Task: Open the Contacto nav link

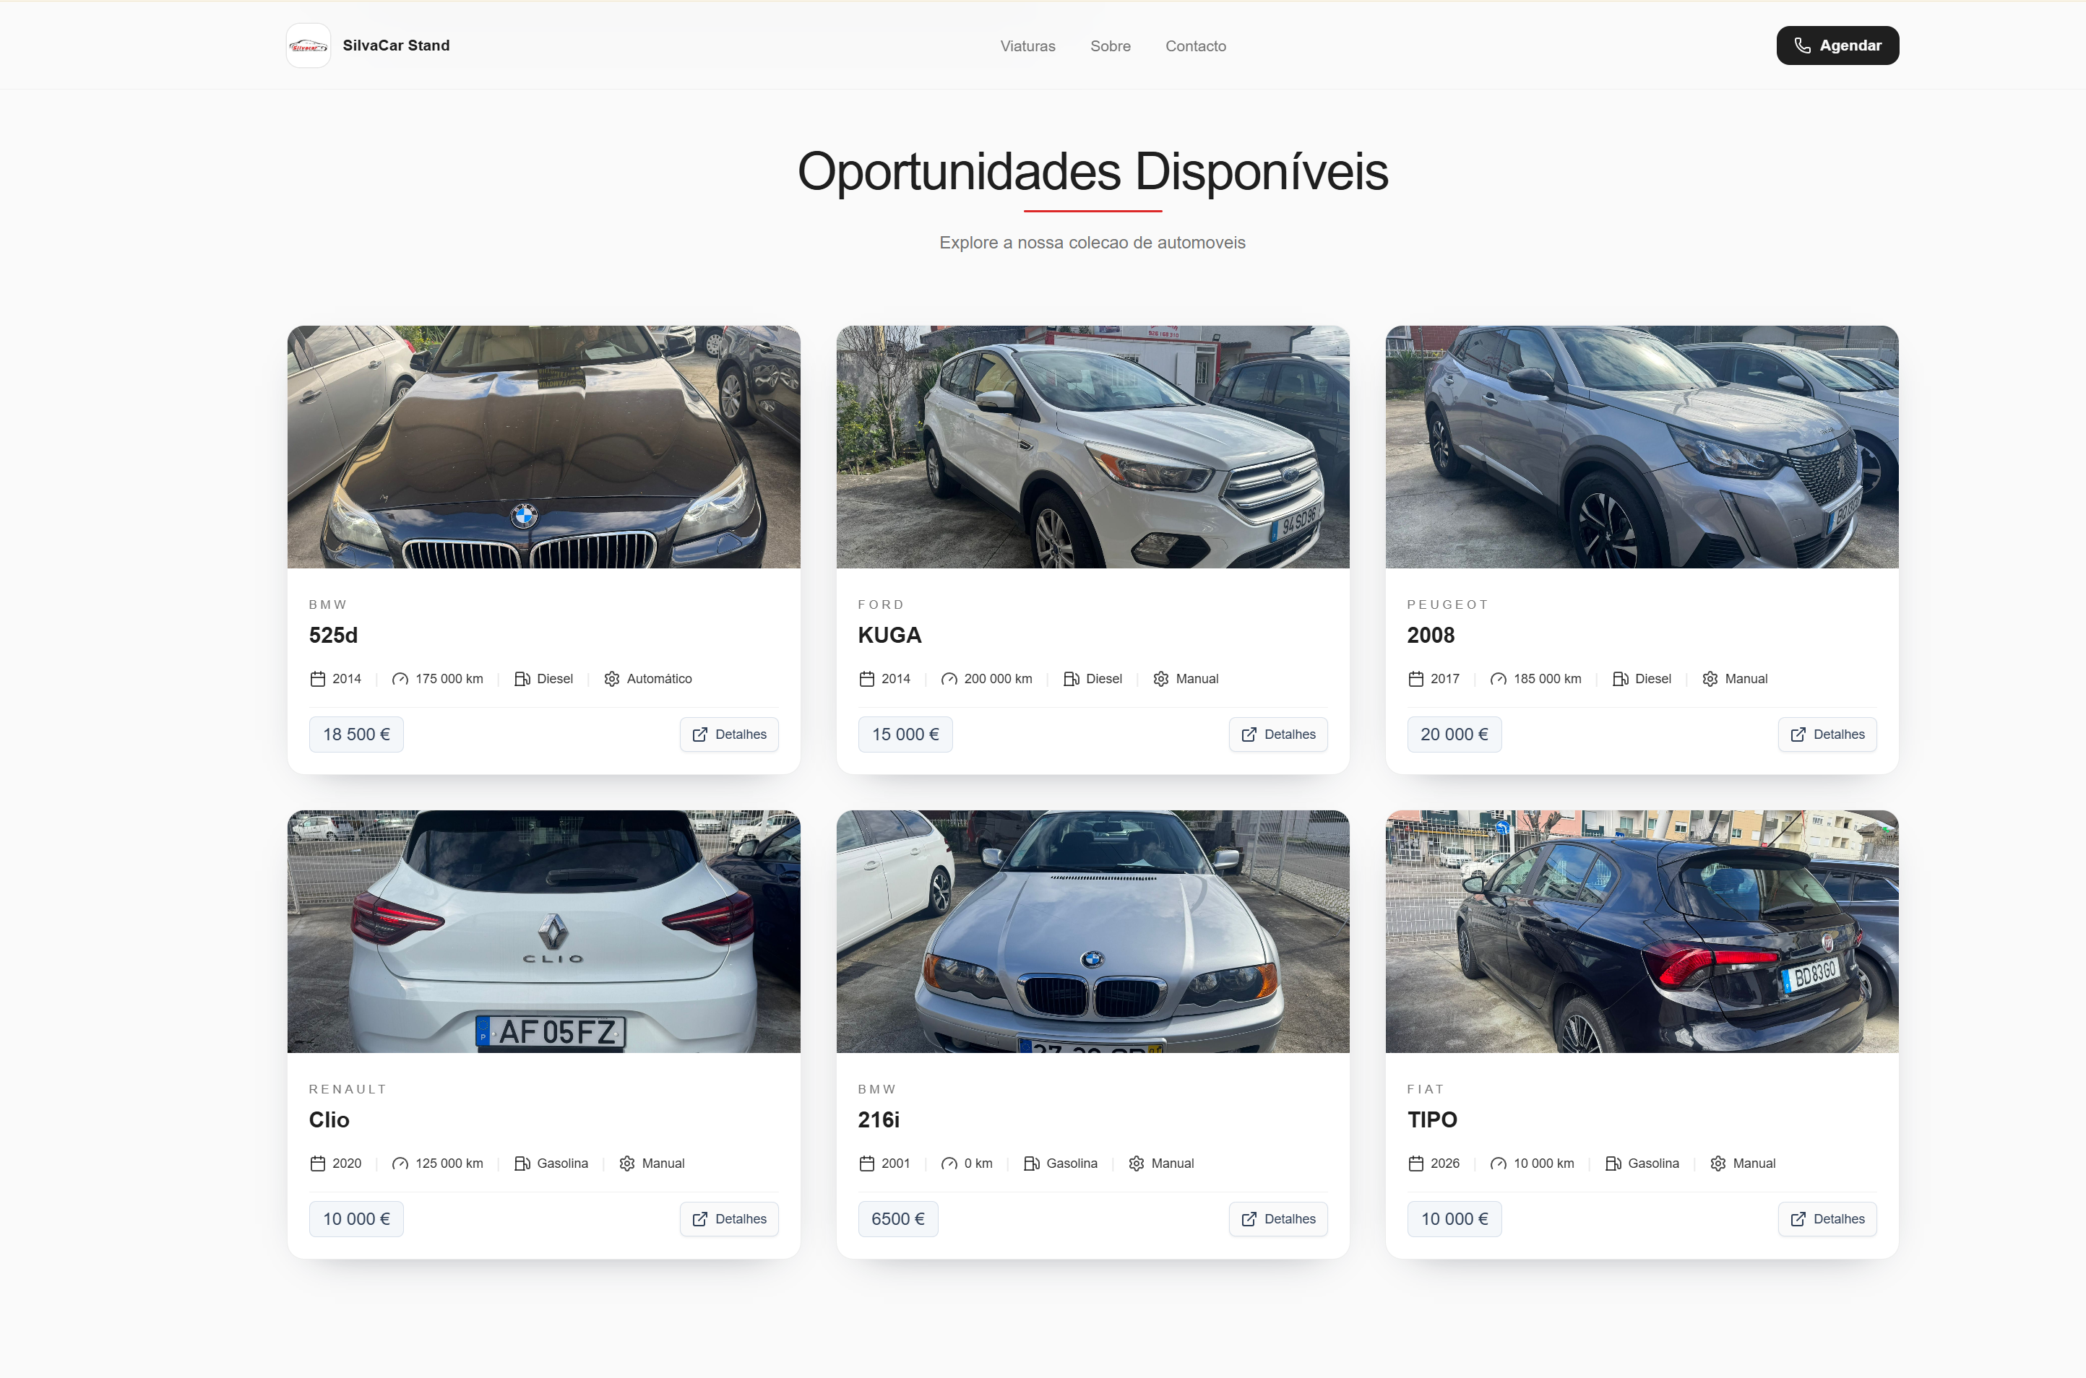Action: coord(1194,45)
